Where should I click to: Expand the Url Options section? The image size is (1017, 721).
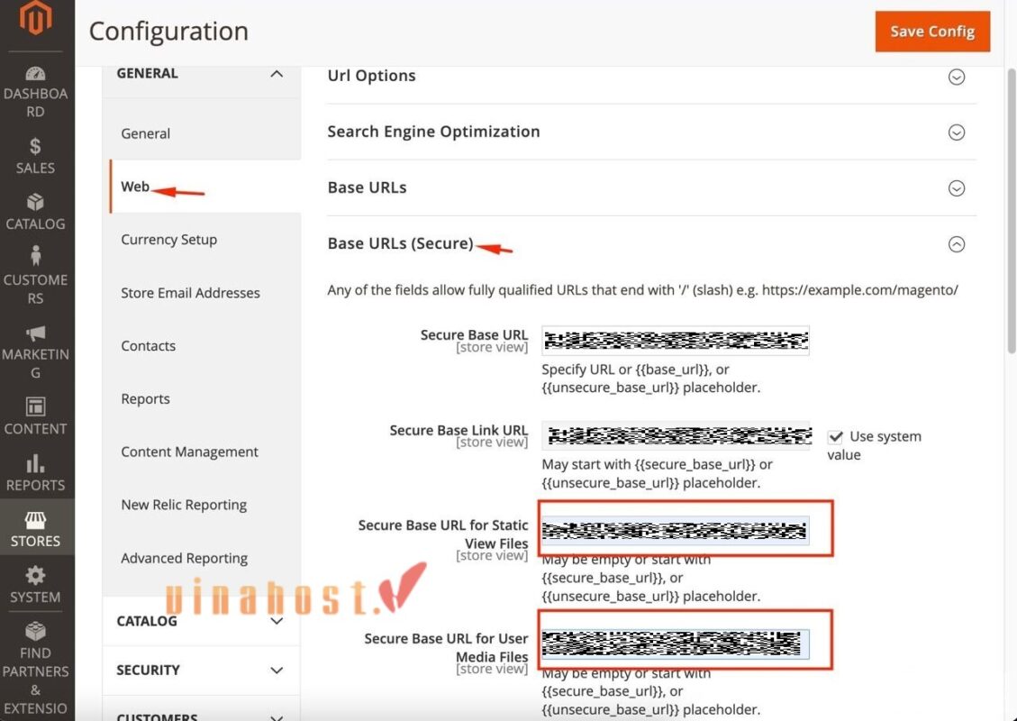point(957,77)
